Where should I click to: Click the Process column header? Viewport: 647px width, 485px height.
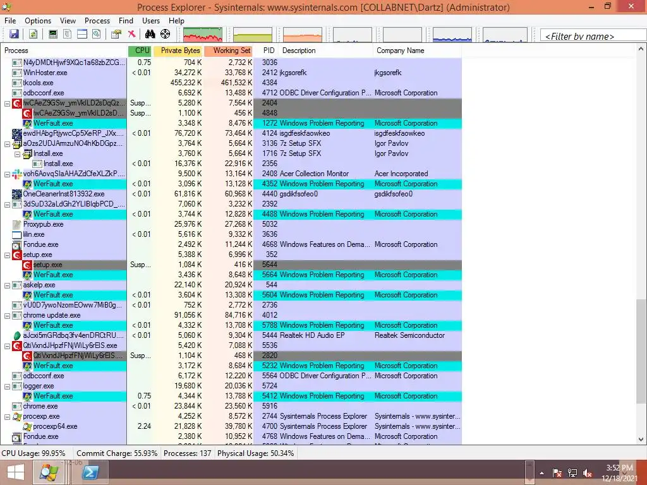[x=64, y=51]
